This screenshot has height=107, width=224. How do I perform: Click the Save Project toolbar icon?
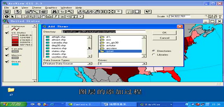click(7, 12)
